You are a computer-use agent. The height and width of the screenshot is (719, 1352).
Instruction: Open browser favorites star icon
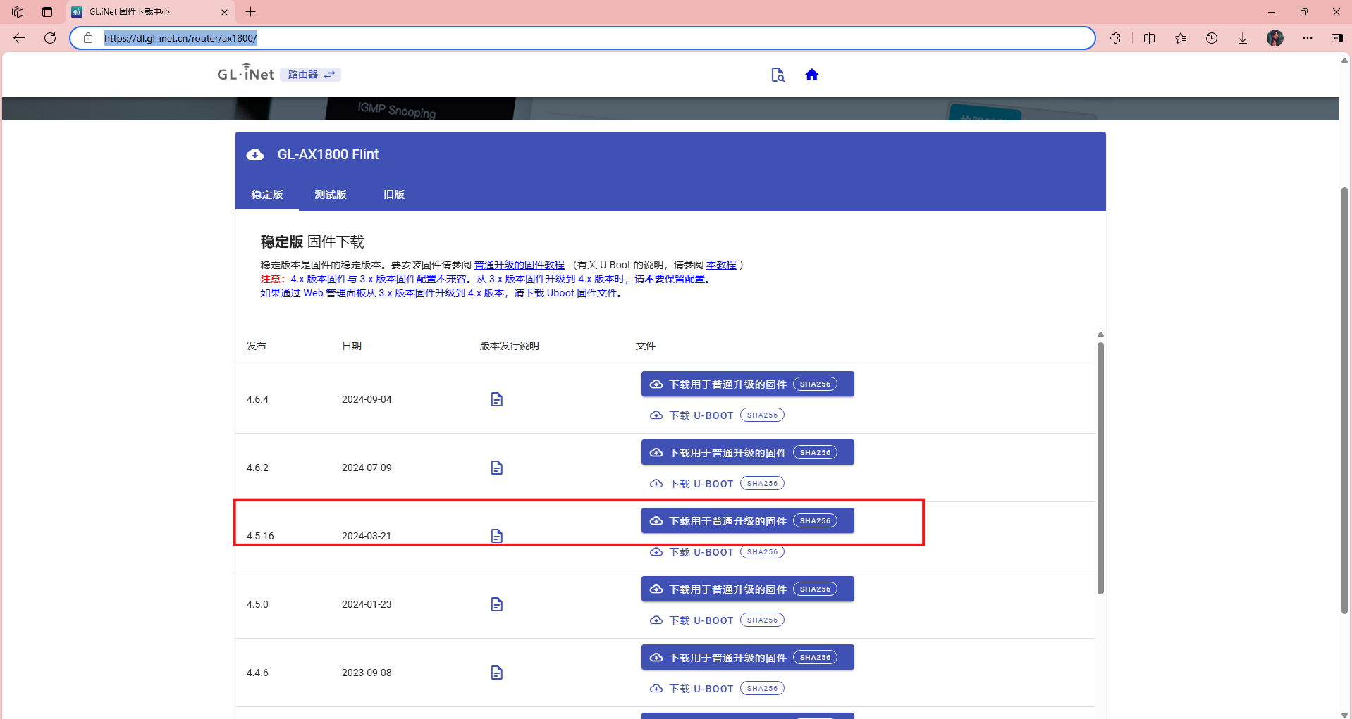point(1180,38)
